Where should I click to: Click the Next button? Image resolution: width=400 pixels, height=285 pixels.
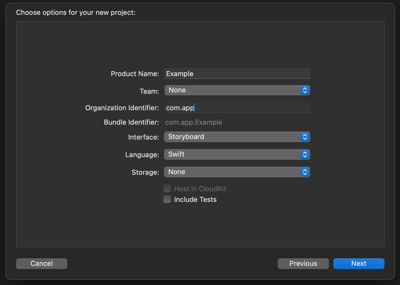(359, 263)
